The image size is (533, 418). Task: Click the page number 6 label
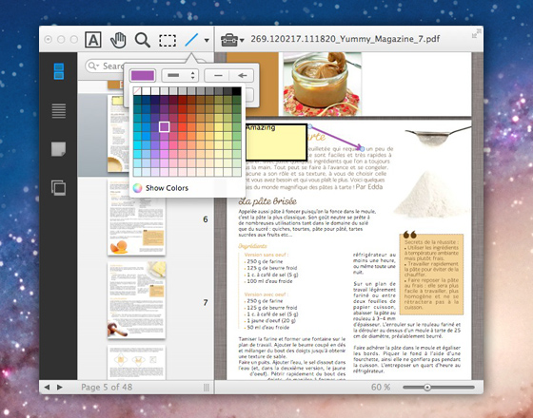[206, 219]
